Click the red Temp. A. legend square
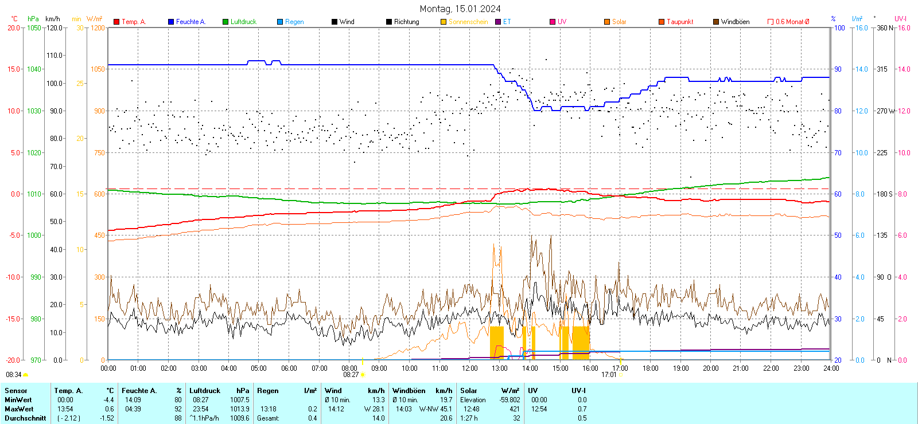Screen dimensions: 918x424 click(116, 22)
